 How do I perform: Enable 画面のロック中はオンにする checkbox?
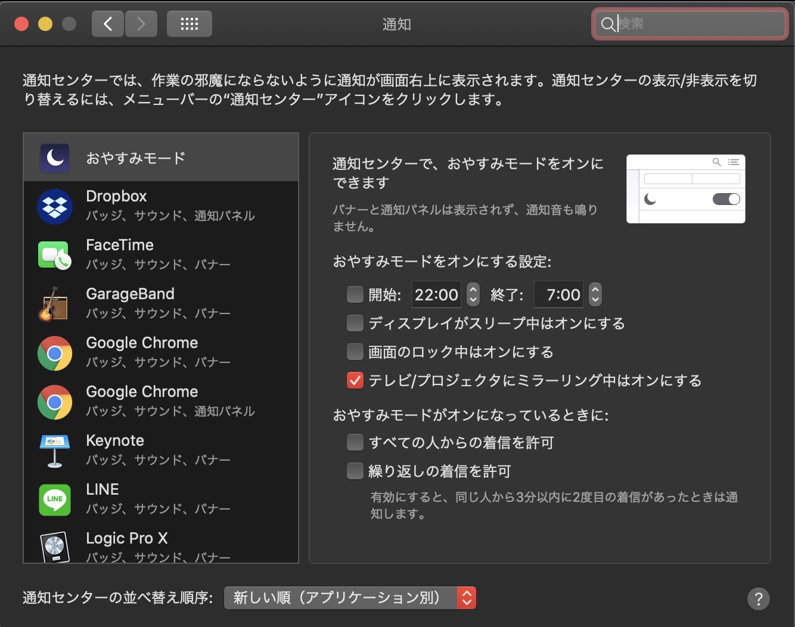pyautogui.click(x=355, y=352)
